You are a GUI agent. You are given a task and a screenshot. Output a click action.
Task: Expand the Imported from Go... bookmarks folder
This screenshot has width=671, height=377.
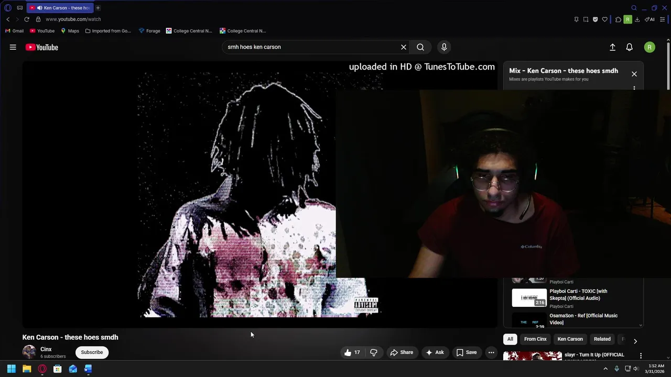point(108,31)
